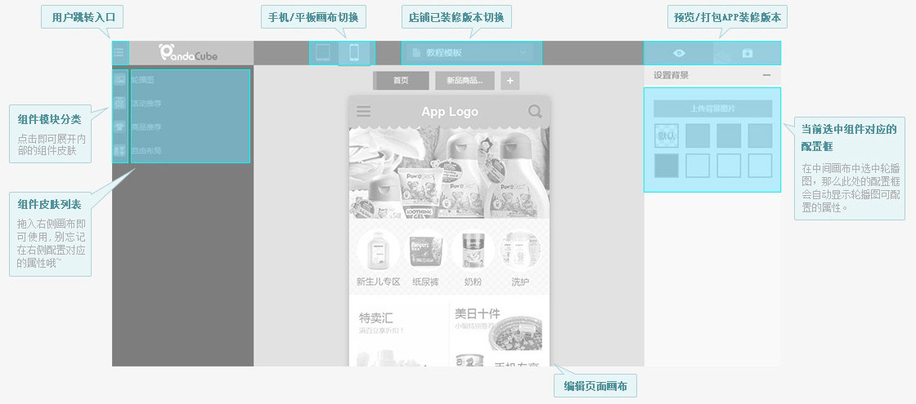Add a new page with plus button
Viewport: 916px width, 404px height.
[x=510, y=81]
